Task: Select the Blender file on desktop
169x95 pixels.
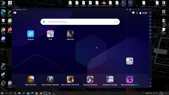Action: [x=104, y=3]
